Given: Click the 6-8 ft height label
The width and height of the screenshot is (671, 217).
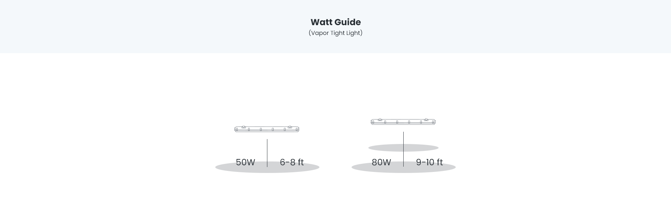Looking at the screenshot, I should coord(292,162).
